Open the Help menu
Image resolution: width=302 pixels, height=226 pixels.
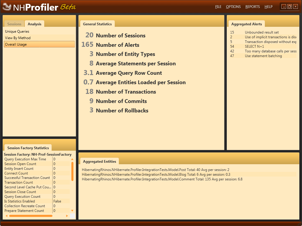[x=268, y=7]
